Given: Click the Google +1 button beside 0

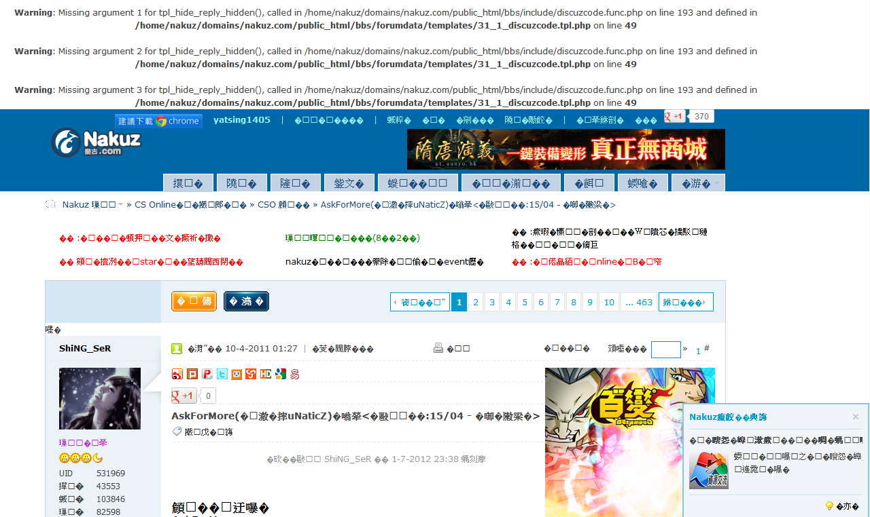Looking at the screenshot, I should point(184,396).
